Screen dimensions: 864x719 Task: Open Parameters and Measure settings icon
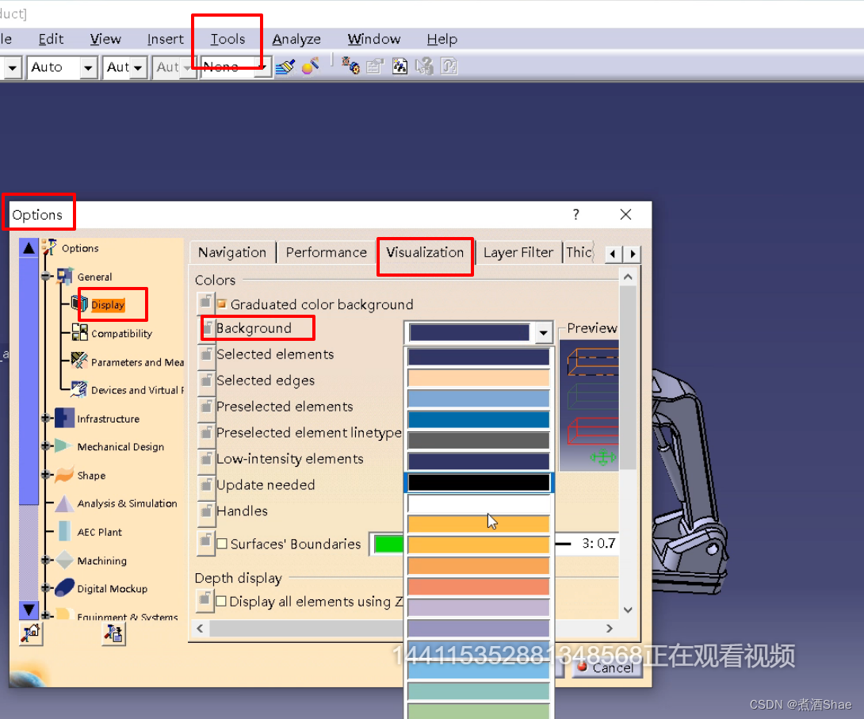[79, 361]
